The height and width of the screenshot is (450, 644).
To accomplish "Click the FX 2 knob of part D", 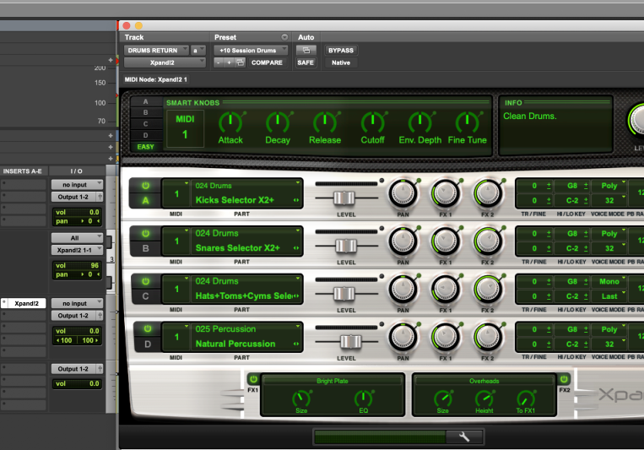I will click(x=488, y=337).
